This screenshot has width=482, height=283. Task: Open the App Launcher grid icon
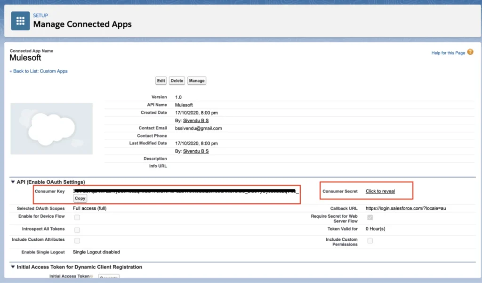(20, 21)
